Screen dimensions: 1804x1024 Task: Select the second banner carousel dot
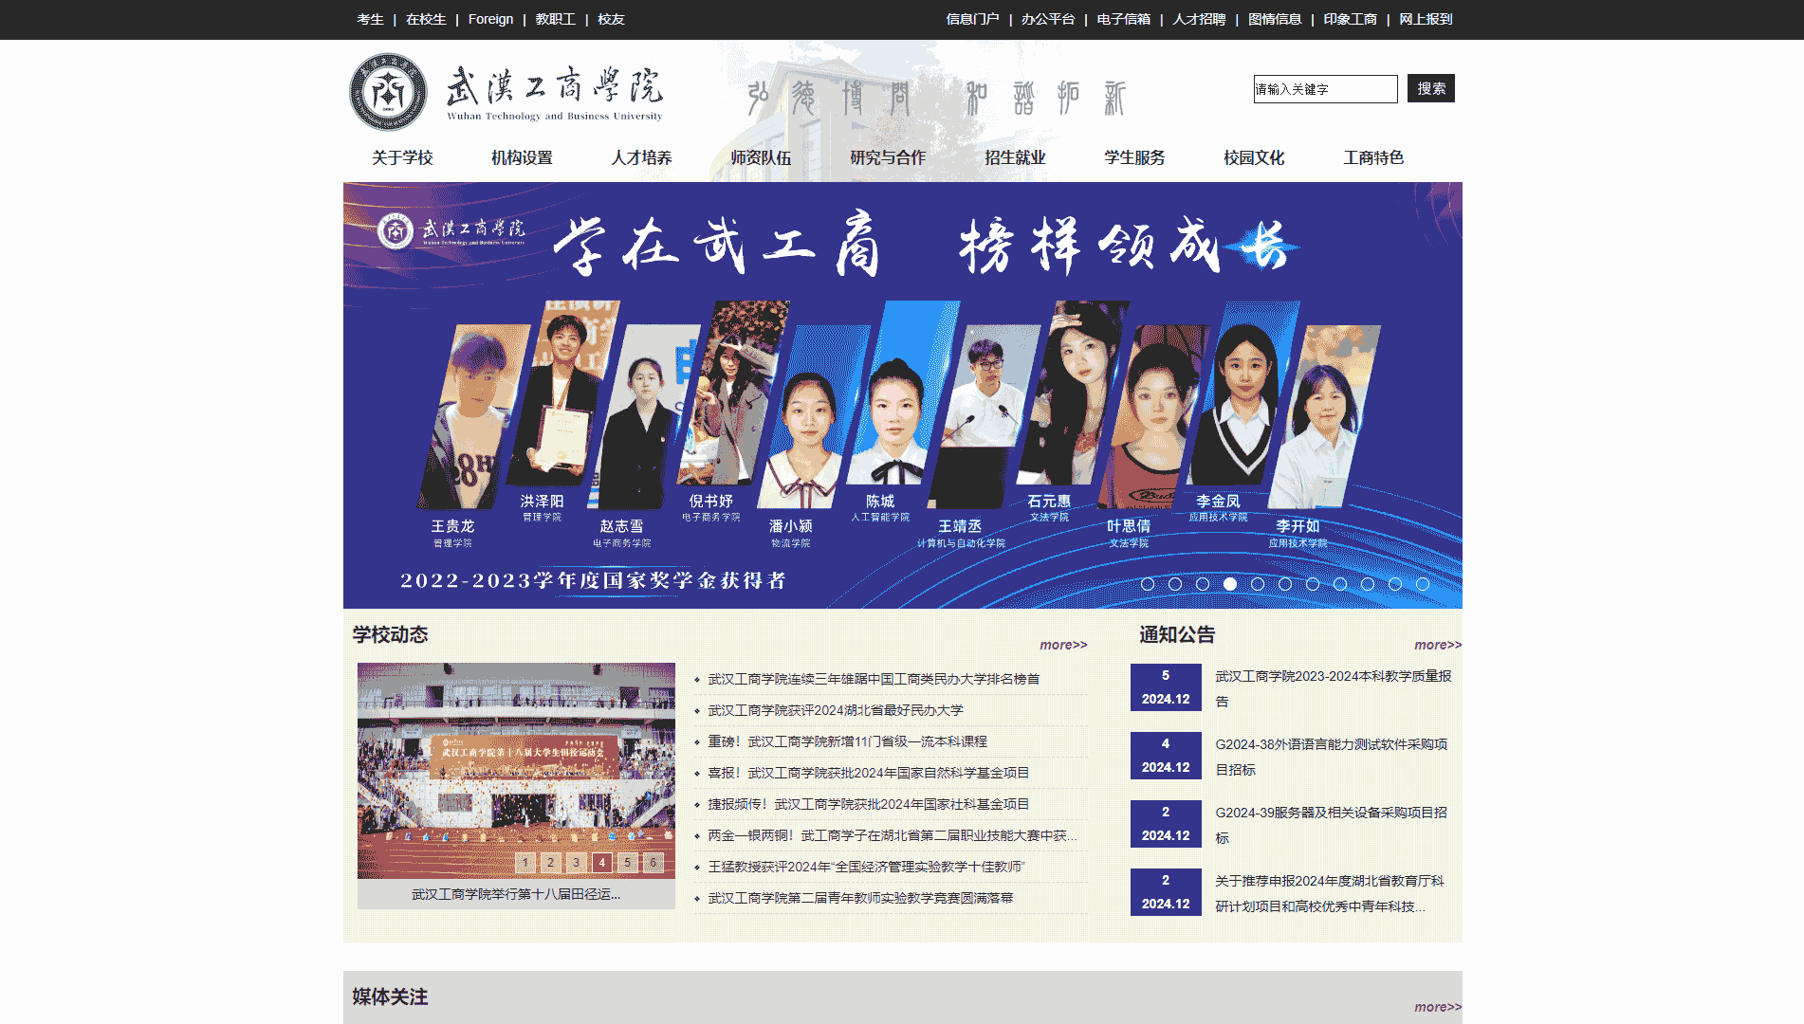click(x=1175, y=584)
